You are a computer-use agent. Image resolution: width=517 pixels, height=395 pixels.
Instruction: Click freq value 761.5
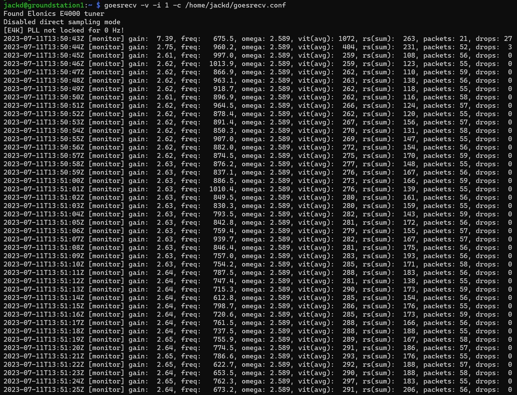coord(223,323)
